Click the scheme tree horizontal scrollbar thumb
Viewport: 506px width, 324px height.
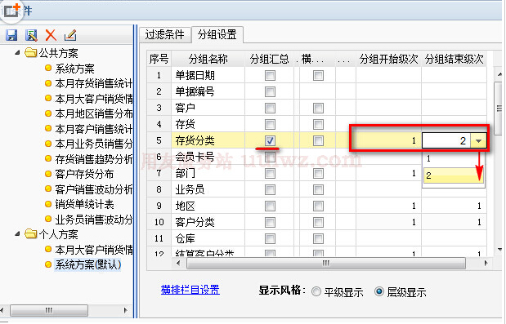coord(49,310)
